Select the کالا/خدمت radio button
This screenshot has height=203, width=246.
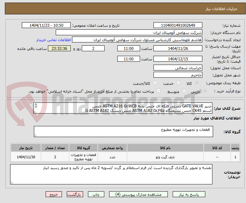coord(155,83)
